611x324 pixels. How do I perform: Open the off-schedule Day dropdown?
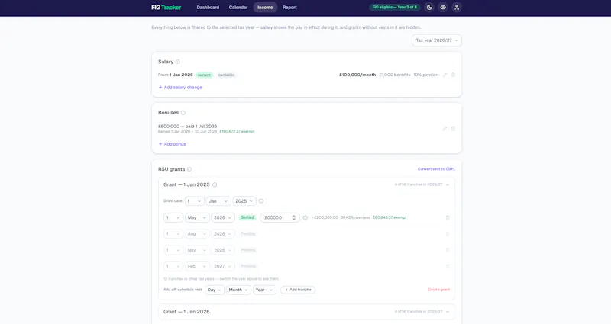pos(215,290)
